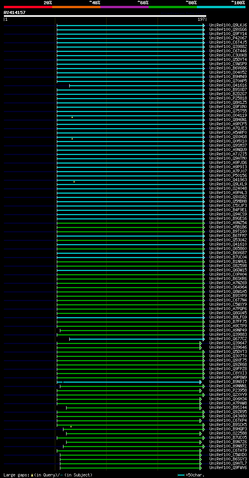This screenshot has height=478, width=249.
Task: Select the UniRef100_Q75T55 label
Action: [228, 111]
